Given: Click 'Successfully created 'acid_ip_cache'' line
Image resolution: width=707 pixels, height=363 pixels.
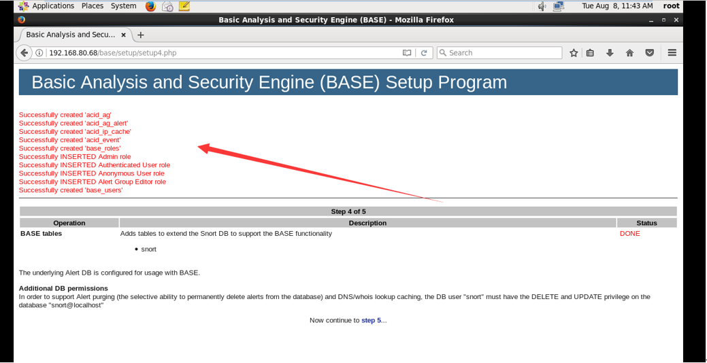Looking at the screenshot, I should 76,131.
